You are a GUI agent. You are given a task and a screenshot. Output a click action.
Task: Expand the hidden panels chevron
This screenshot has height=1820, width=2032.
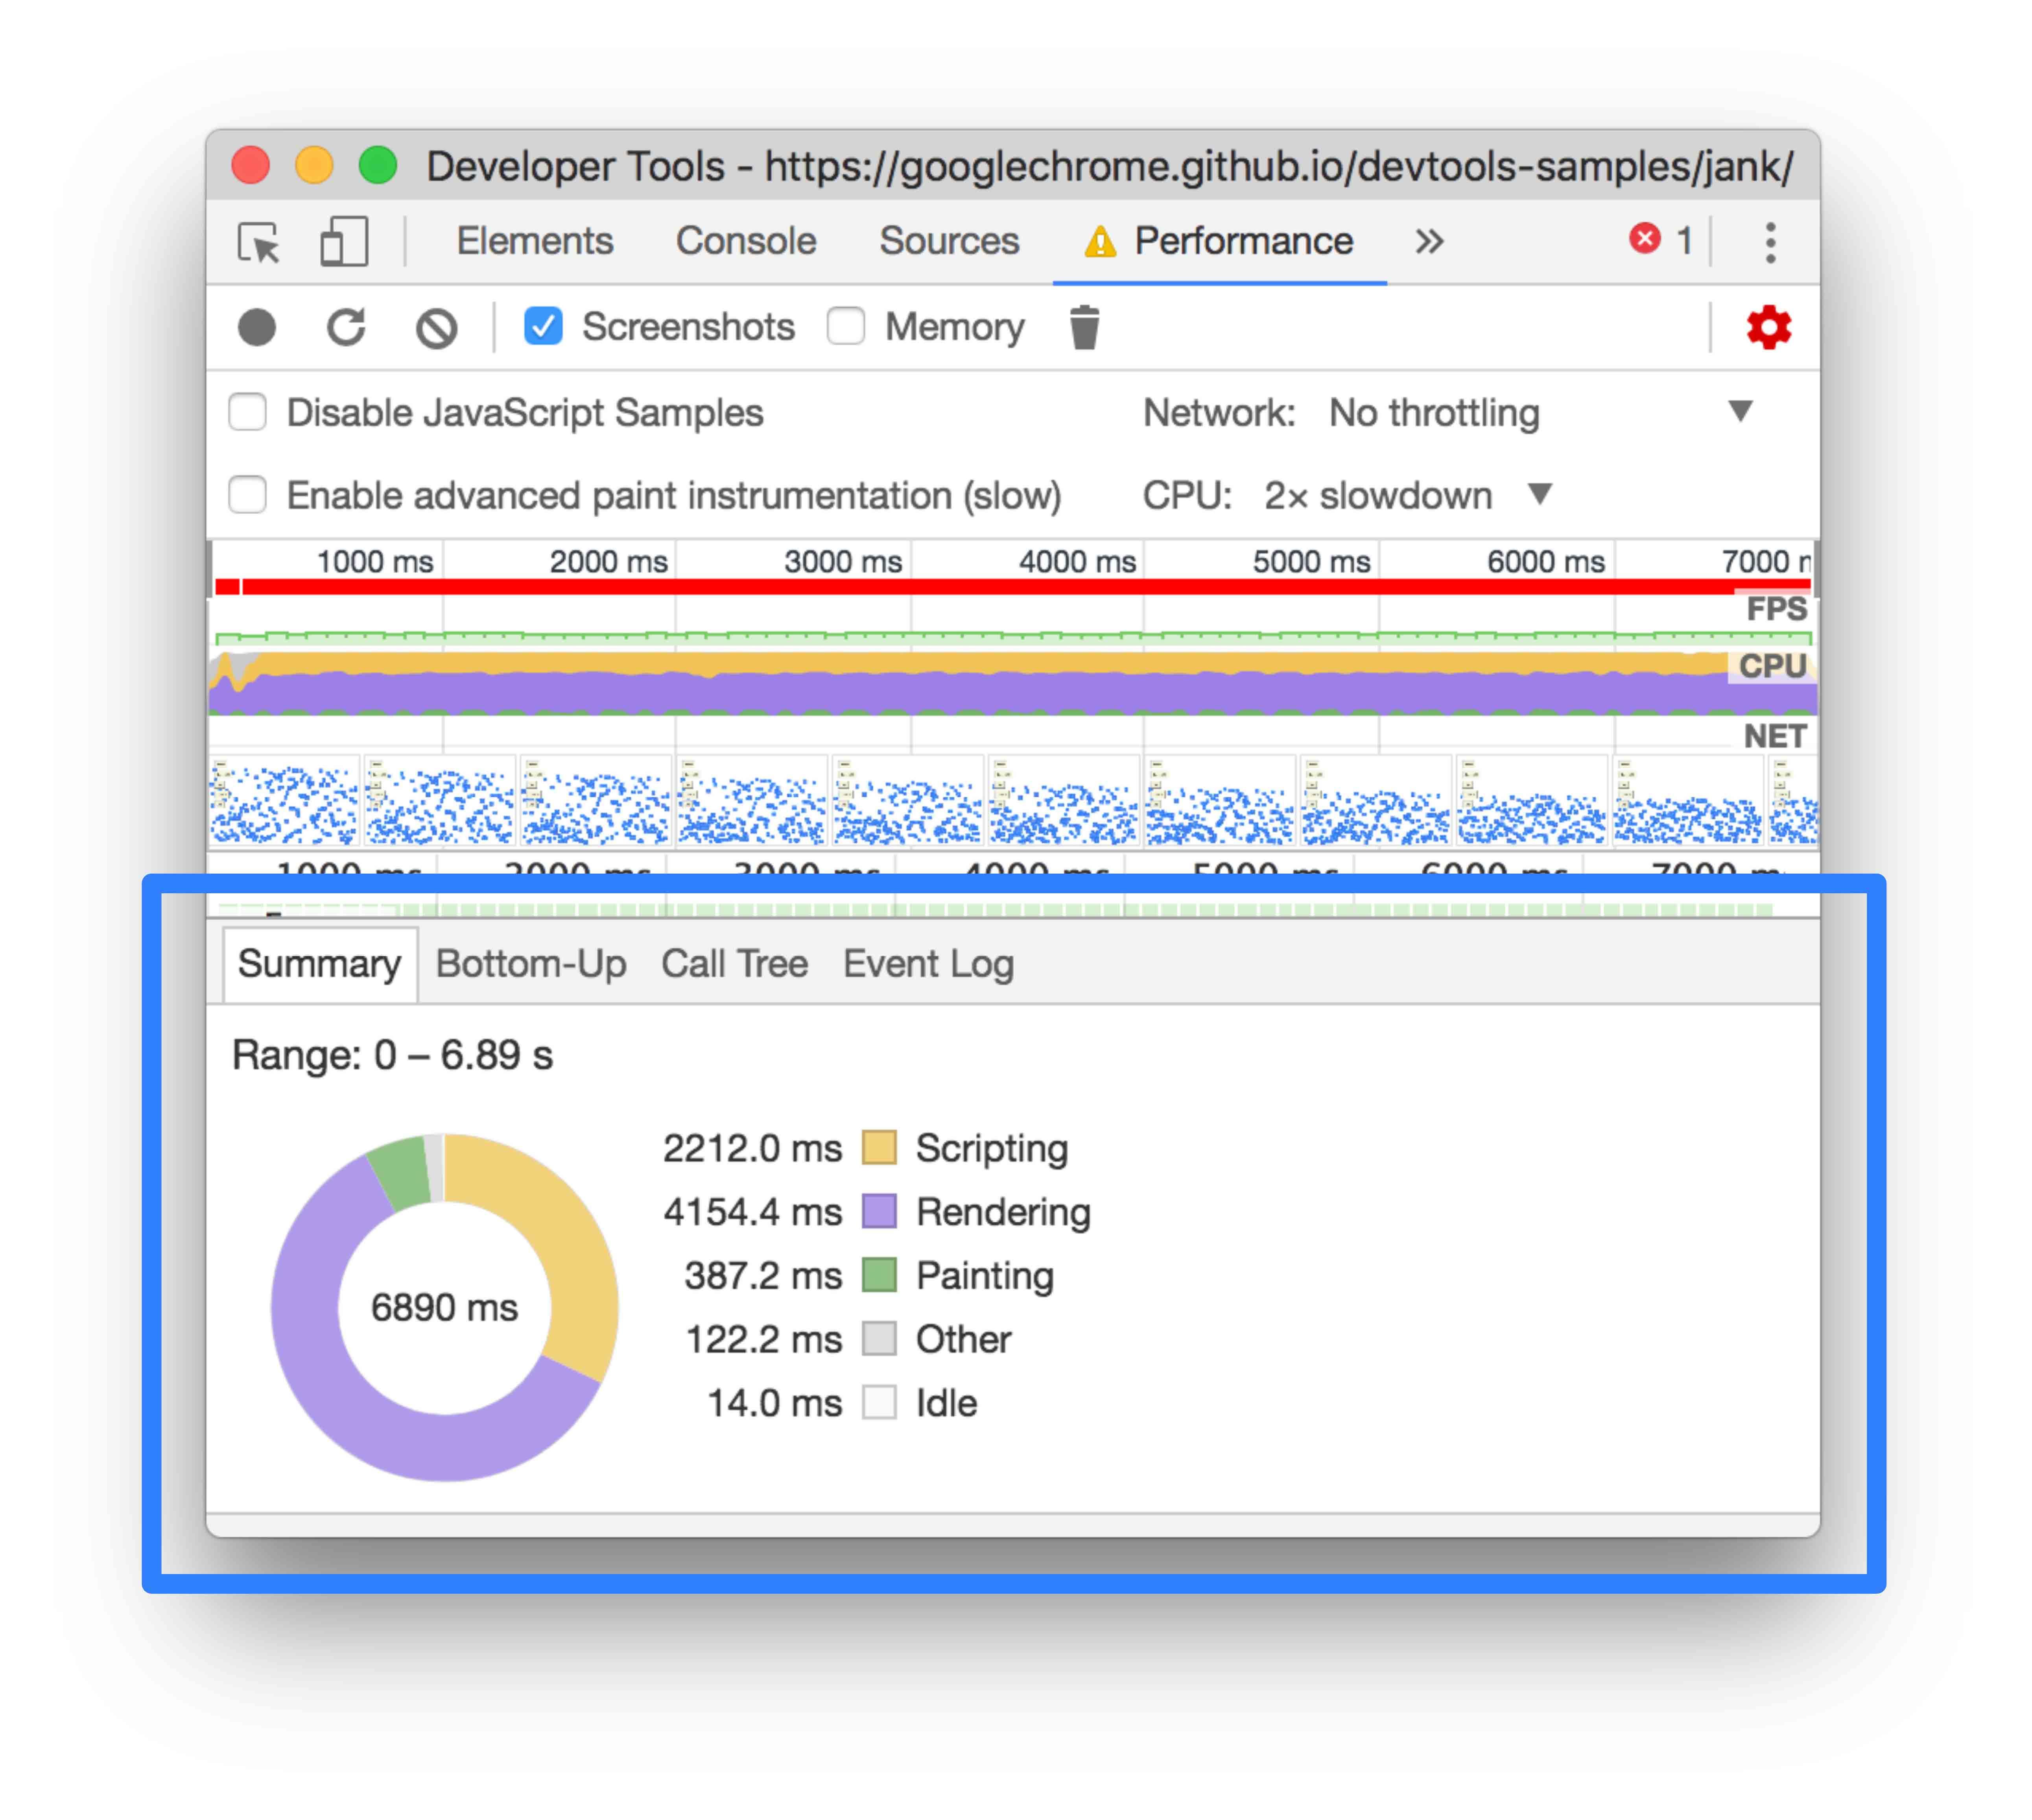(x=1429, y=241)
